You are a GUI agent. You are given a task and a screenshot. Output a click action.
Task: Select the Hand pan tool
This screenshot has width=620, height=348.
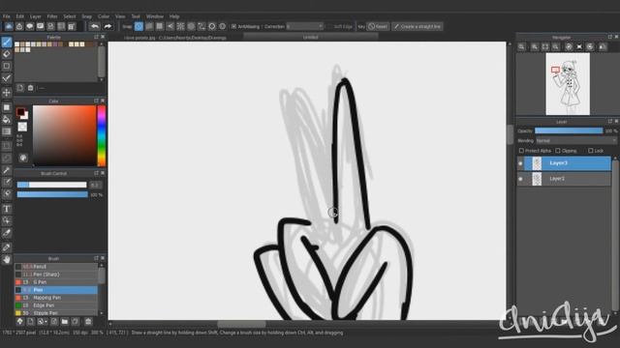(x=7, y=259)
